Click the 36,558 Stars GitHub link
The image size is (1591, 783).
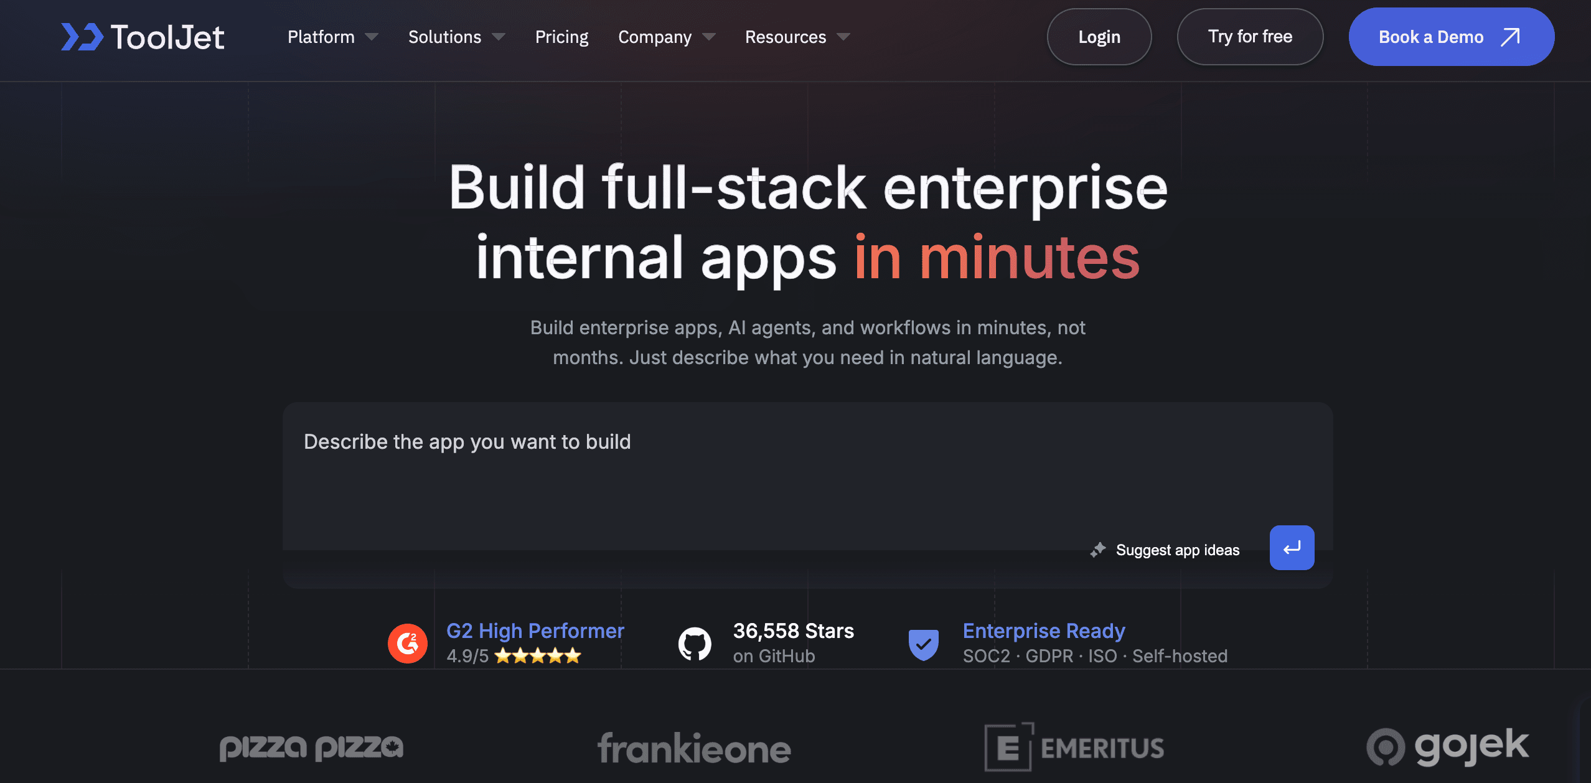[x=793, y=631]
